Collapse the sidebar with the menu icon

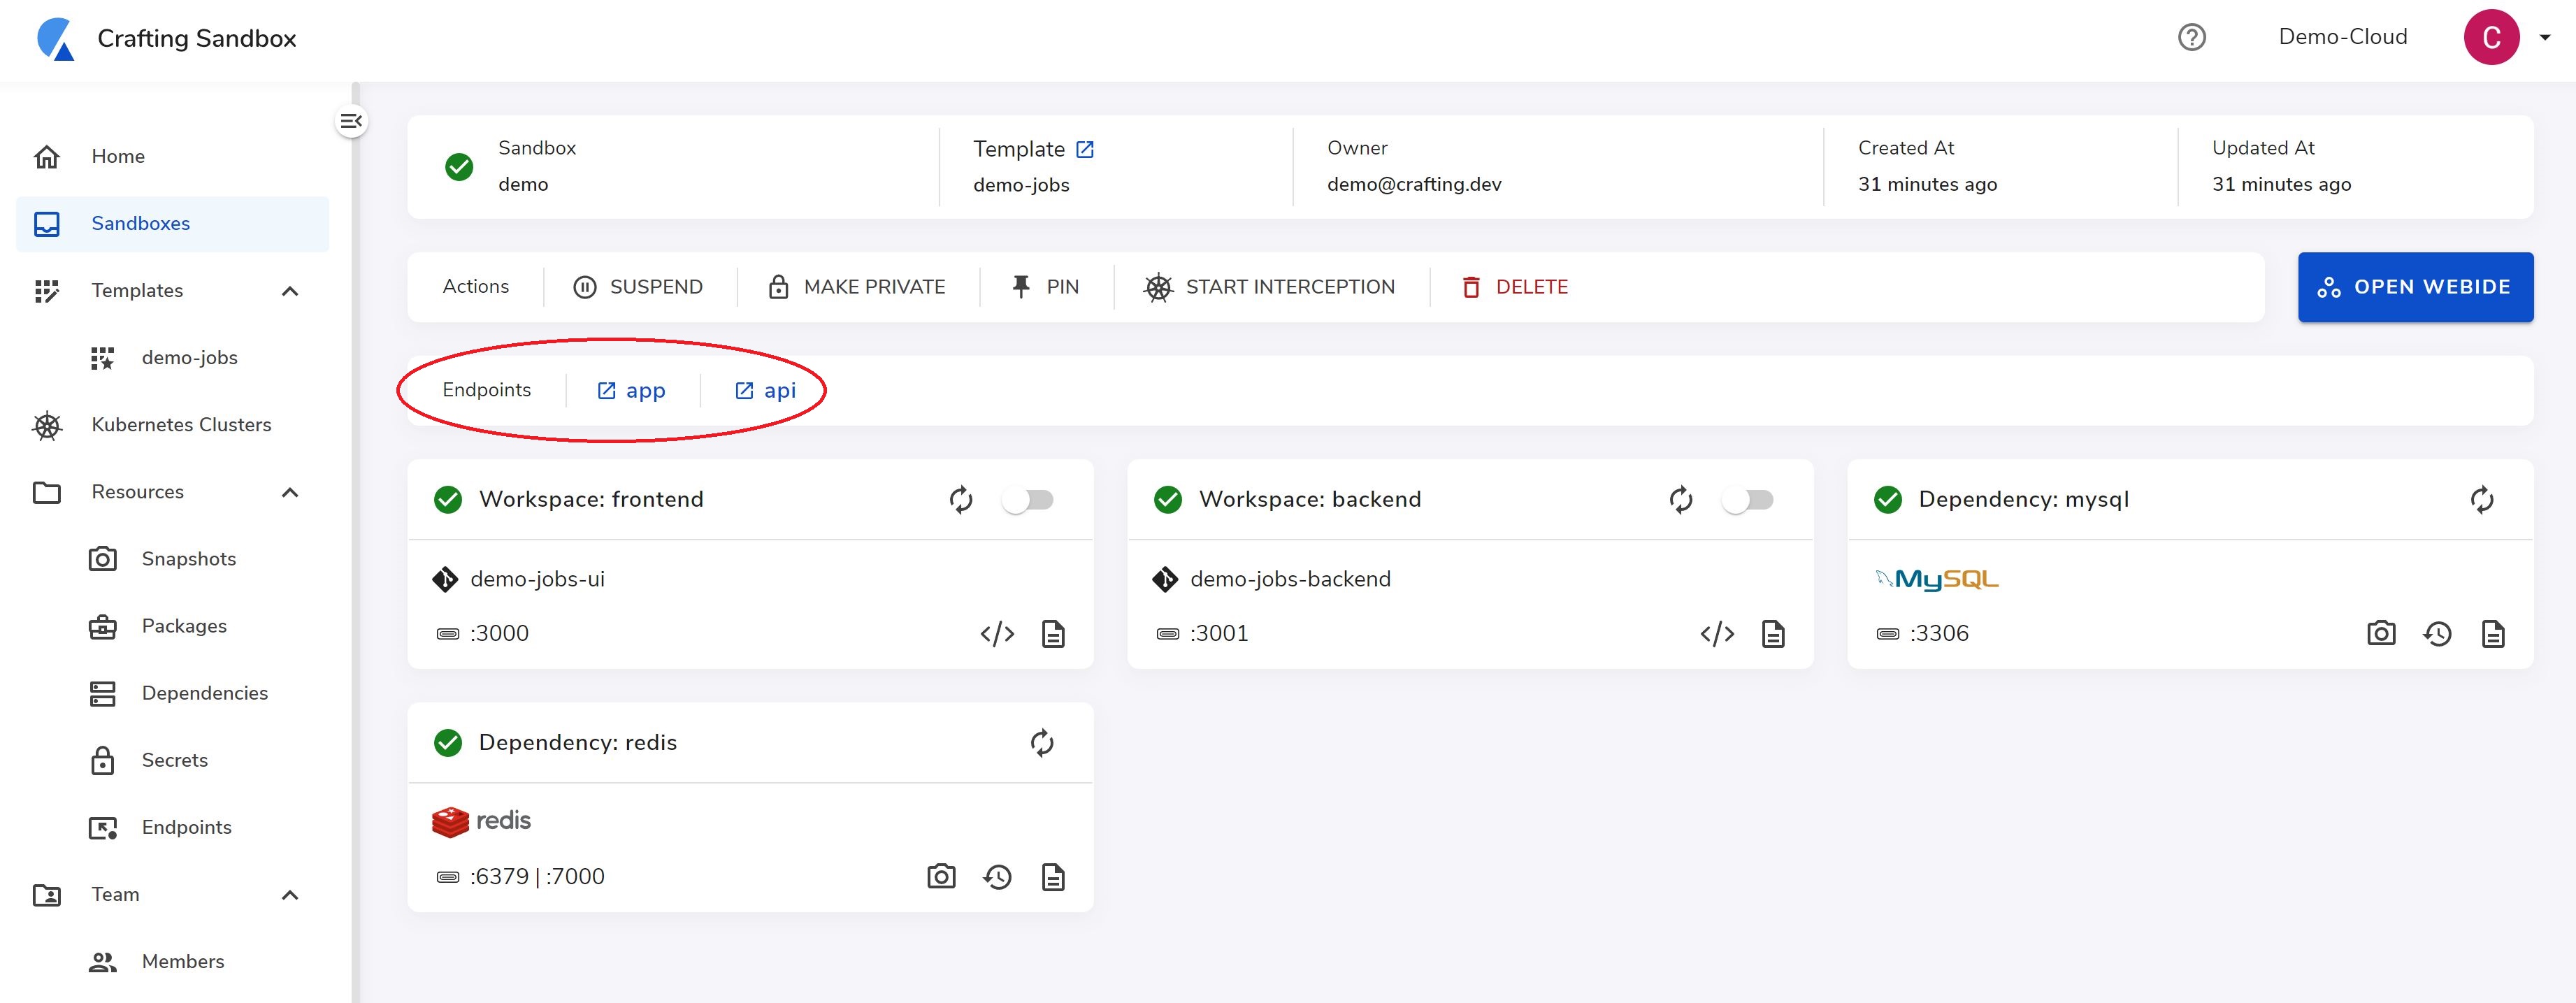point(351,121)
